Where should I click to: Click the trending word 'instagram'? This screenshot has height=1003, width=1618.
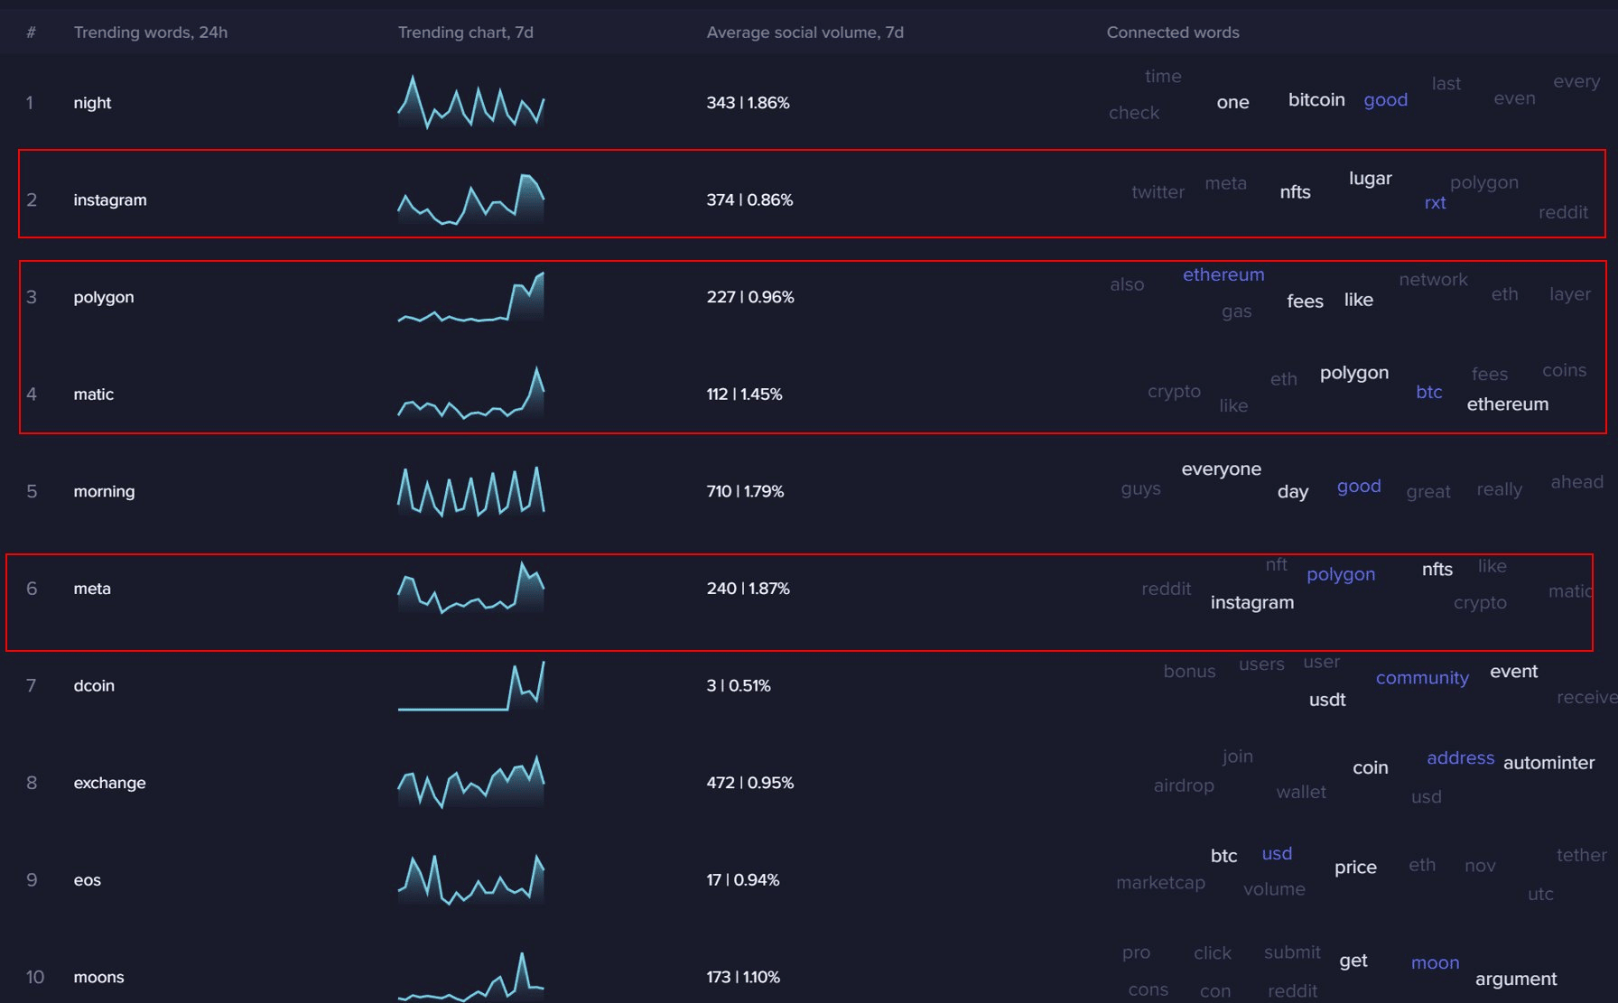[110, 200]
